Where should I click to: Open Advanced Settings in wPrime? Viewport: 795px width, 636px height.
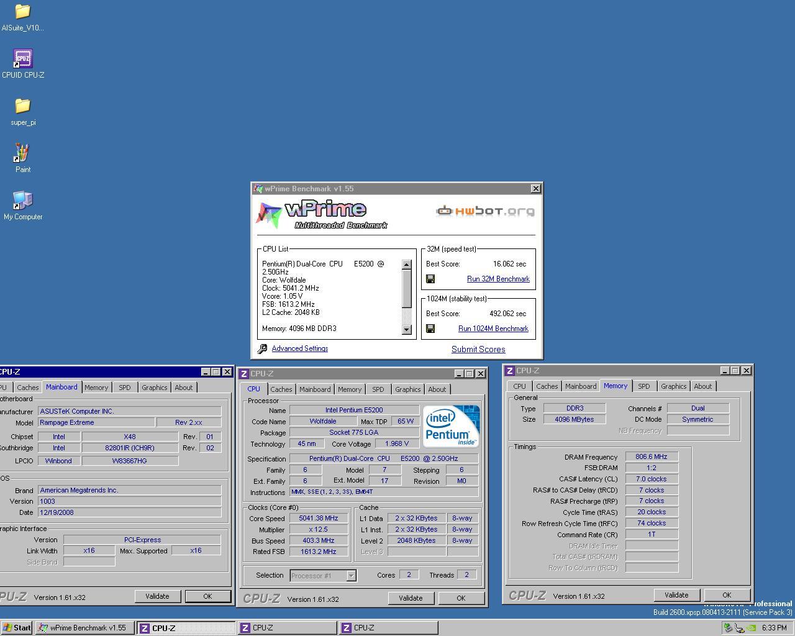pos(300,348)
